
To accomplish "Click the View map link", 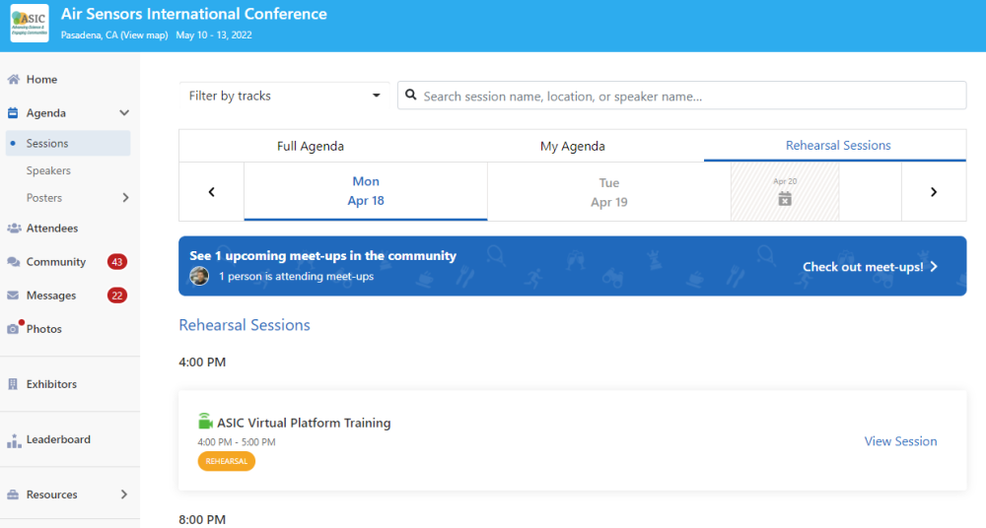I will 145,35.
